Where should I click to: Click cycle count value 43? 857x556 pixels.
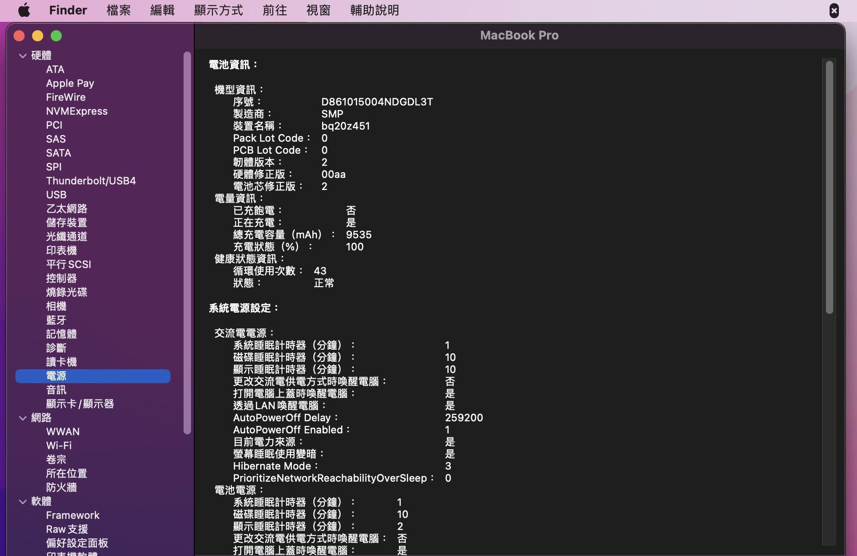pos(320,271)
